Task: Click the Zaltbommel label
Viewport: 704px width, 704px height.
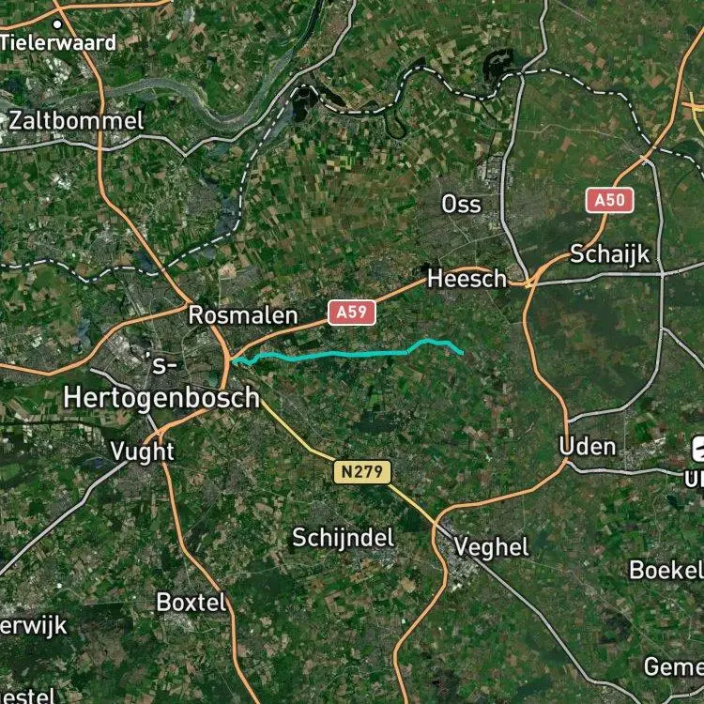Action: point(76,121)
